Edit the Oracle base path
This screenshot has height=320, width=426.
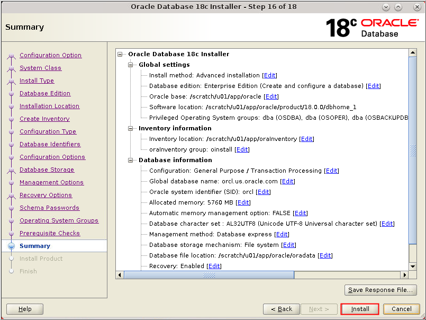271,96
